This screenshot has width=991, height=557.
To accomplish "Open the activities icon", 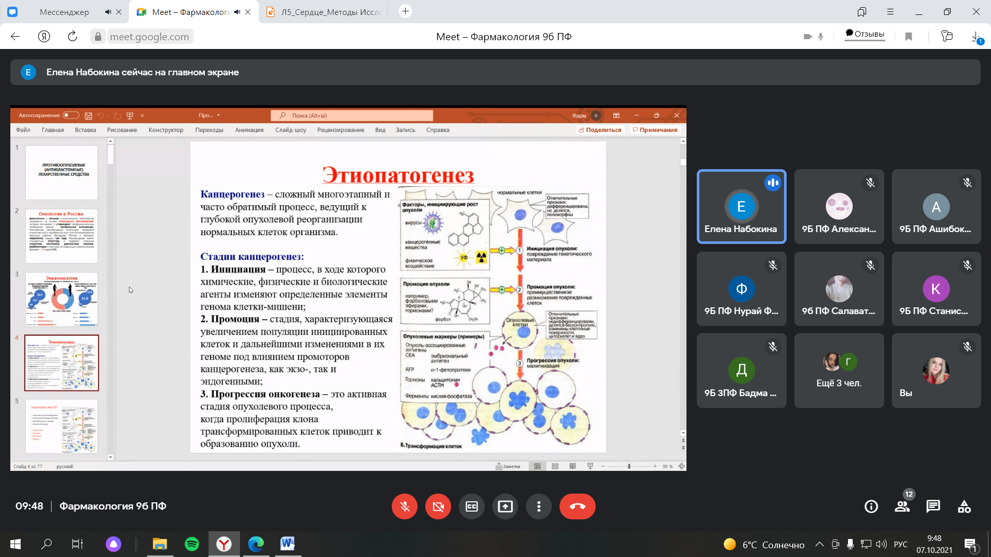I will point(964,506).
